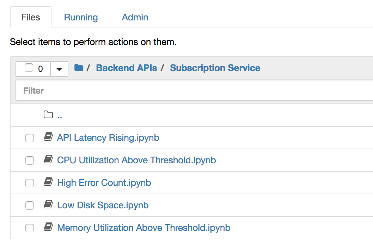
Task: Switch to the Running tab
Action: (81, 17)
